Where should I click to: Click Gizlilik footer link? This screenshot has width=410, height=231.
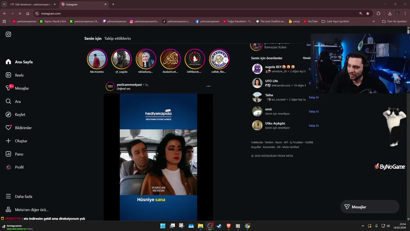click(x=309, y=142)
